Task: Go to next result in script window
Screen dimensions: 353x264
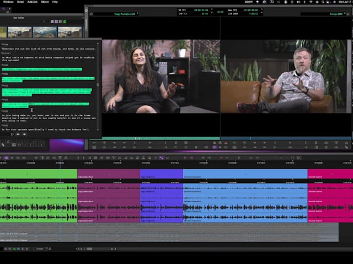Action: coord(24,134)
